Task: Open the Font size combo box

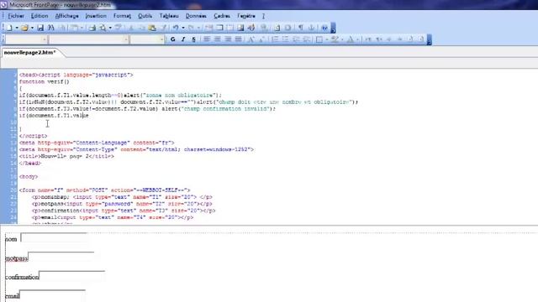Action: 148,39
